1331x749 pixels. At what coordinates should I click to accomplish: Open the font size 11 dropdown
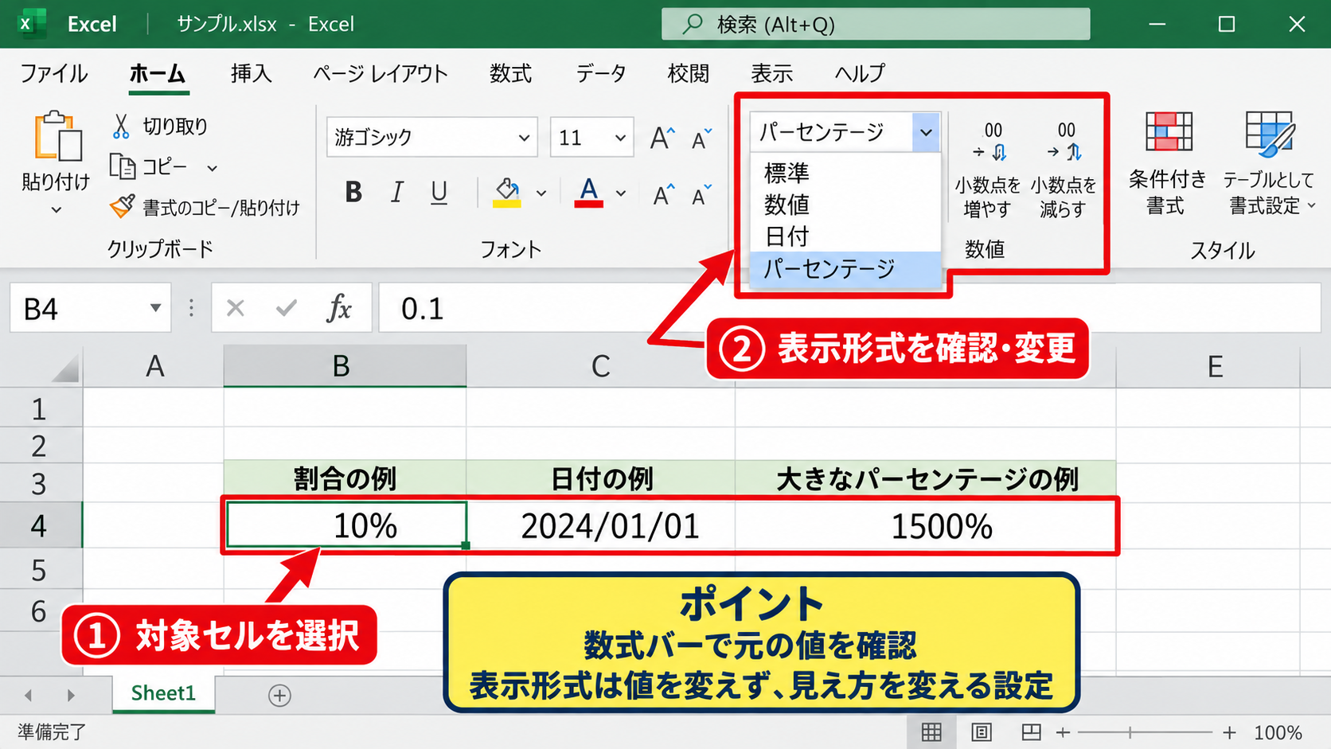click(x=620, y=138)
